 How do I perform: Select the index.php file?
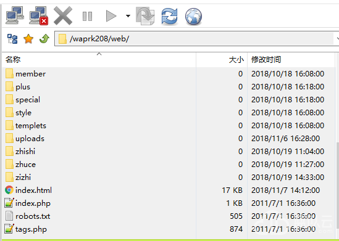click(x=169, y=203)
